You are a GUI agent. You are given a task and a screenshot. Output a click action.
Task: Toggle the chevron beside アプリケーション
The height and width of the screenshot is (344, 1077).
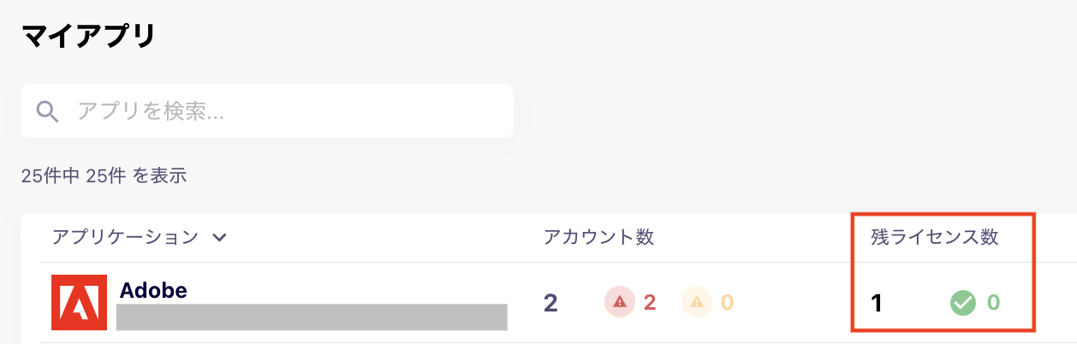click(x=219, y=238)
